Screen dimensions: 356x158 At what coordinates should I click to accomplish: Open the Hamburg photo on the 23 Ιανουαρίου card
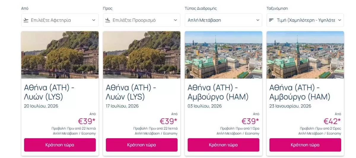click(305, 55)
